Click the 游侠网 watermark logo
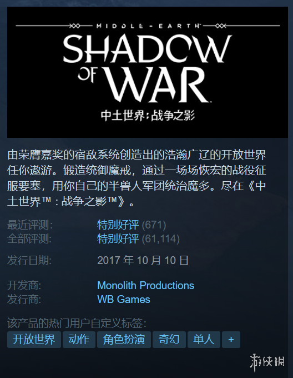 [267, 362]
